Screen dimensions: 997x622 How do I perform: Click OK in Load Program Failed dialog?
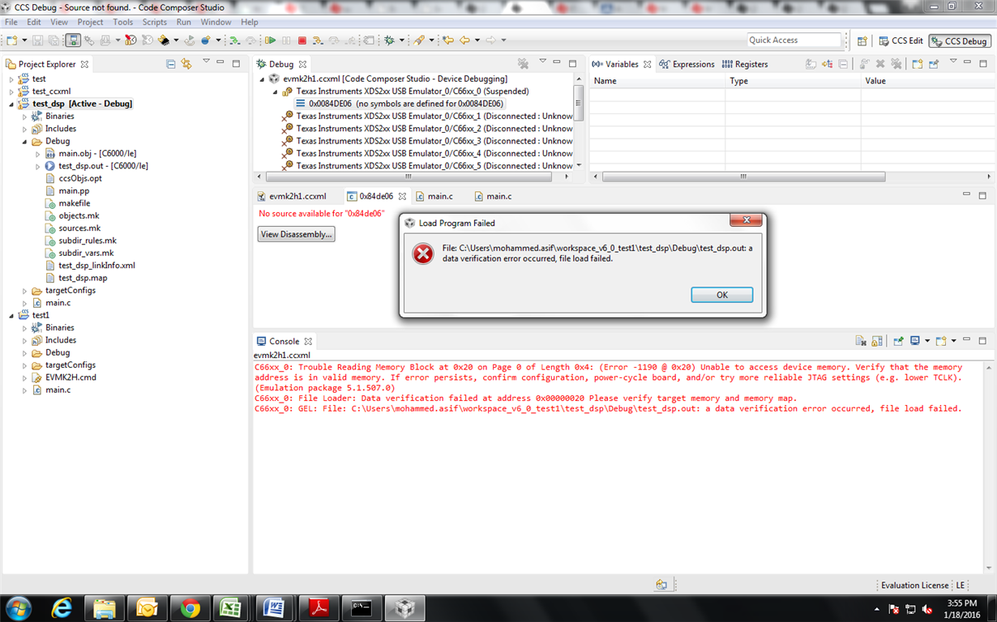[x=721, y=295]
